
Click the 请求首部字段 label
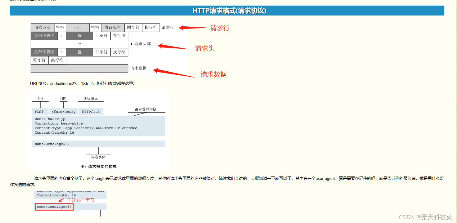click(146, 109)
